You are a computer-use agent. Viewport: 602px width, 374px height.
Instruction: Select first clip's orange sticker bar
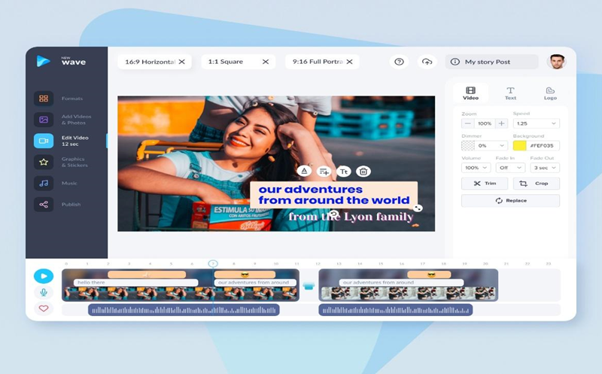point(147,275)
